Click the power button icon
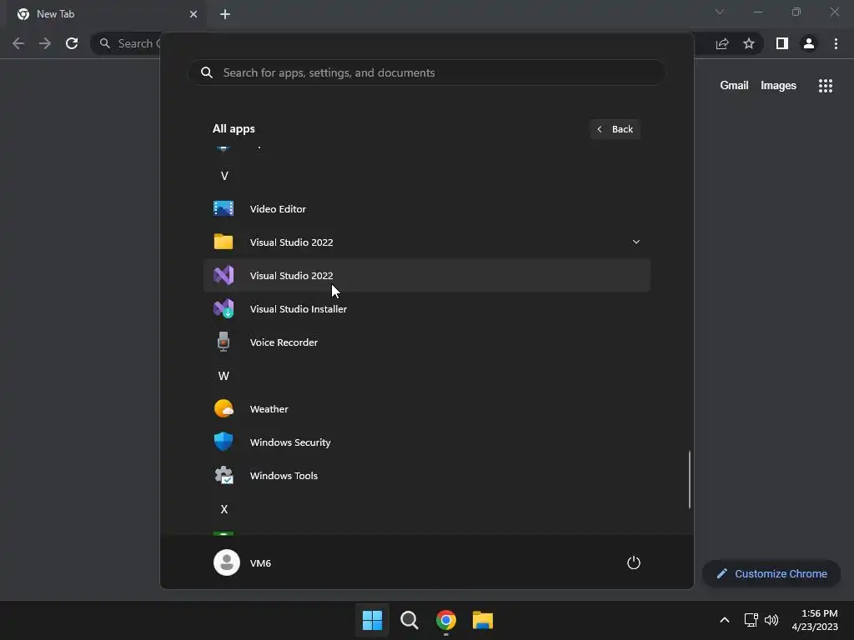 (634, 562)
